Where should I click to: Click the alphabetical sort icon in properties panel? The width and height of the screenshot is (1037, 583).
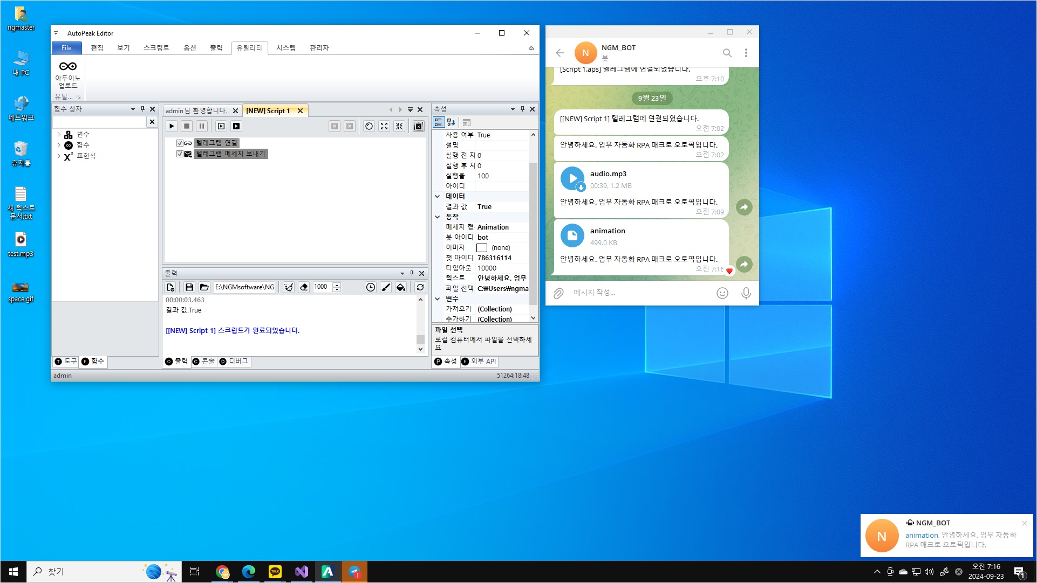(x=452, y=123)
